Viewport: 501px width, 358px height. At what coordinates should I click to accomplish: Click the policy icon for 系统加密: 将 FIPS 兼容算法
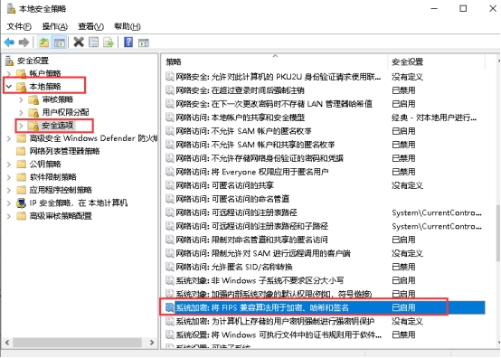point(170,307)
